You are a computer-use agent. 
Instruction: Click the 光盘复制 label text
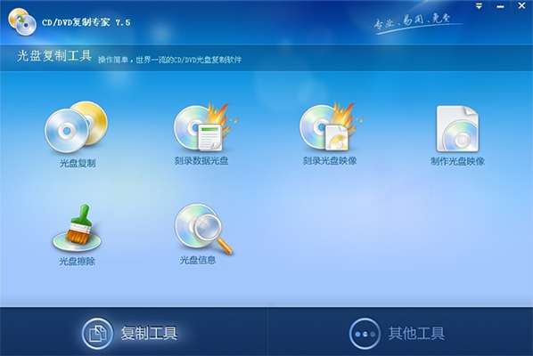pyautogui.click(x=78, y=163)
